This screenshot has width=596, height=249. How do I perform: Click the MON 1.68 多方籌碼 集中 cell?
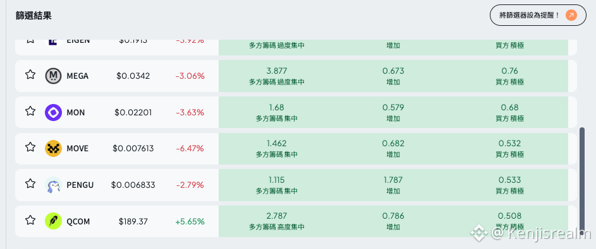click(x=277, y=113)
